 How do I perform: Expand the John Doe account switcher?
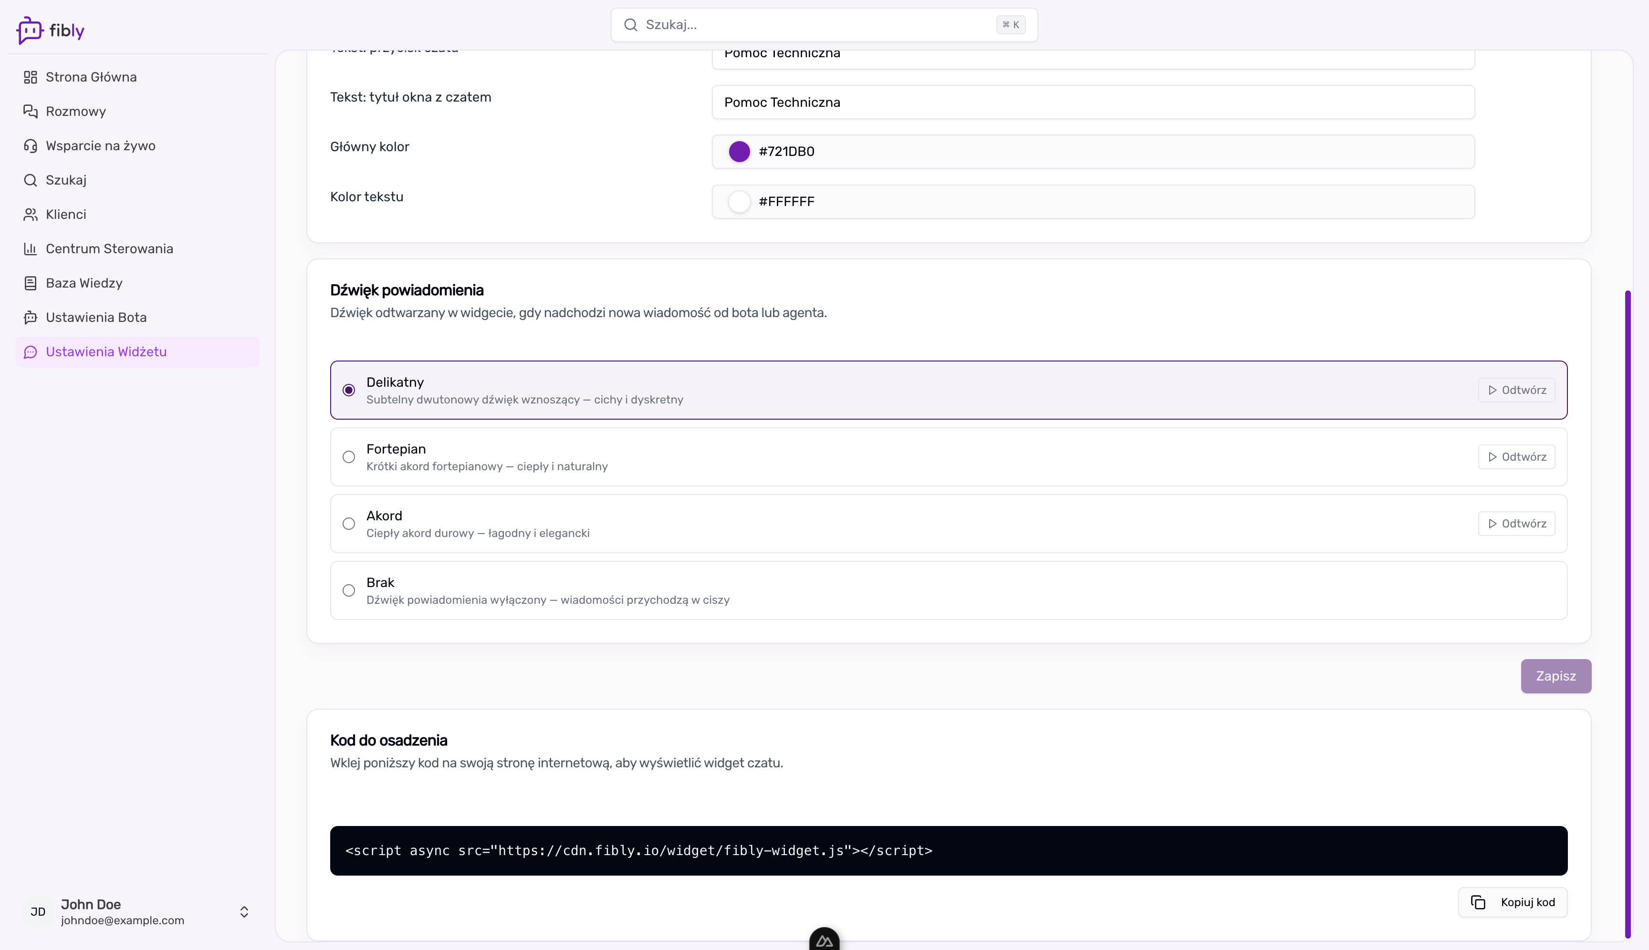[x=244, y=911]
